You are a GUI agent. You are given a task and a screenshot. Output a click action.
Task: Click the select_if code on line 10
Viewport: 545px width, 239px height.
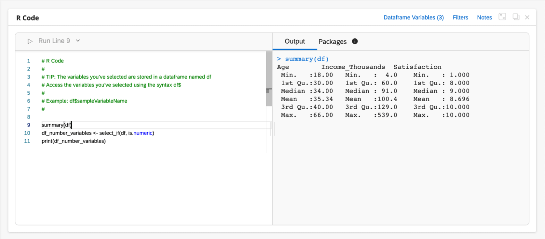pyautogui.click(x=111, y=133)
